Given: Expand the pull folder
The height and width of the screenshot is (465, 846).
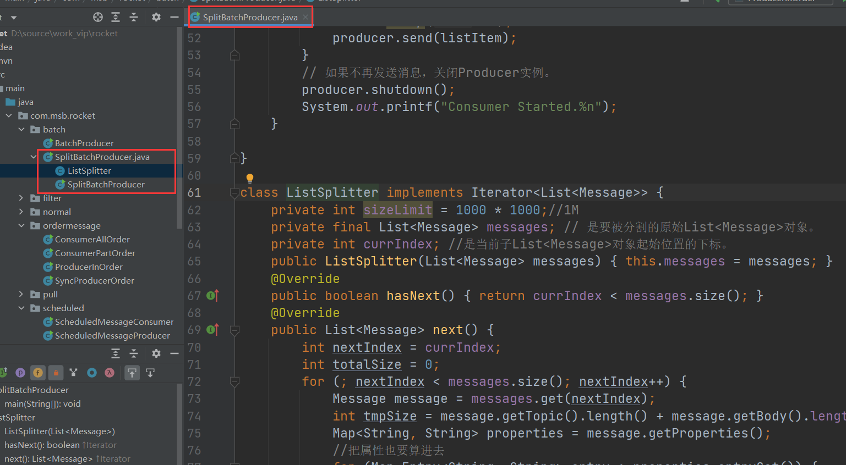Looking at the screenshot, I should pyautogui.click(x=21, y=294).
